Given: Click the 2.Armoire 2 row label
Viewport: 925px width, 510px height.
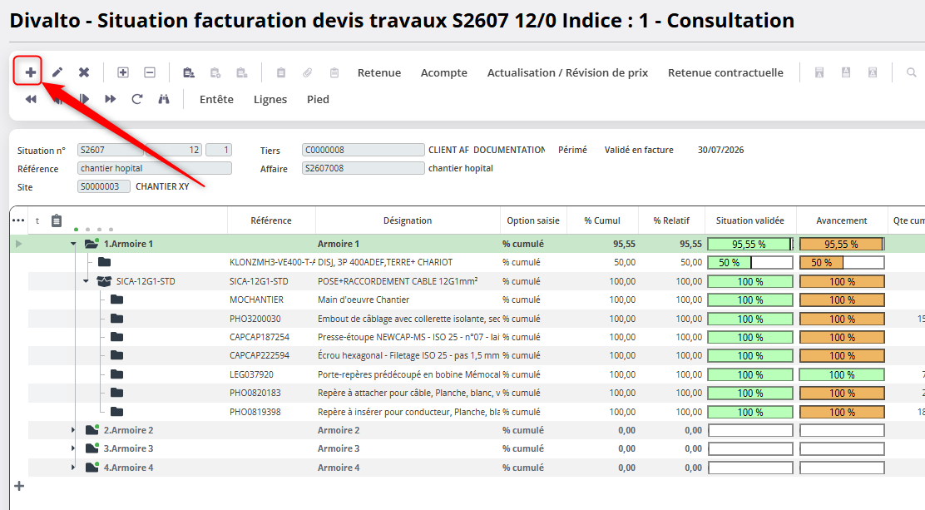Looking at the screenshot, I should [129, 430].
